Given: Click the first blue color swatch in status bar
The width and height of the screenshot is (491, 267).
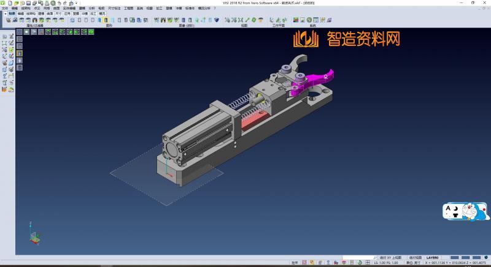Looking at the screenshot, I should tap(455, 257).
